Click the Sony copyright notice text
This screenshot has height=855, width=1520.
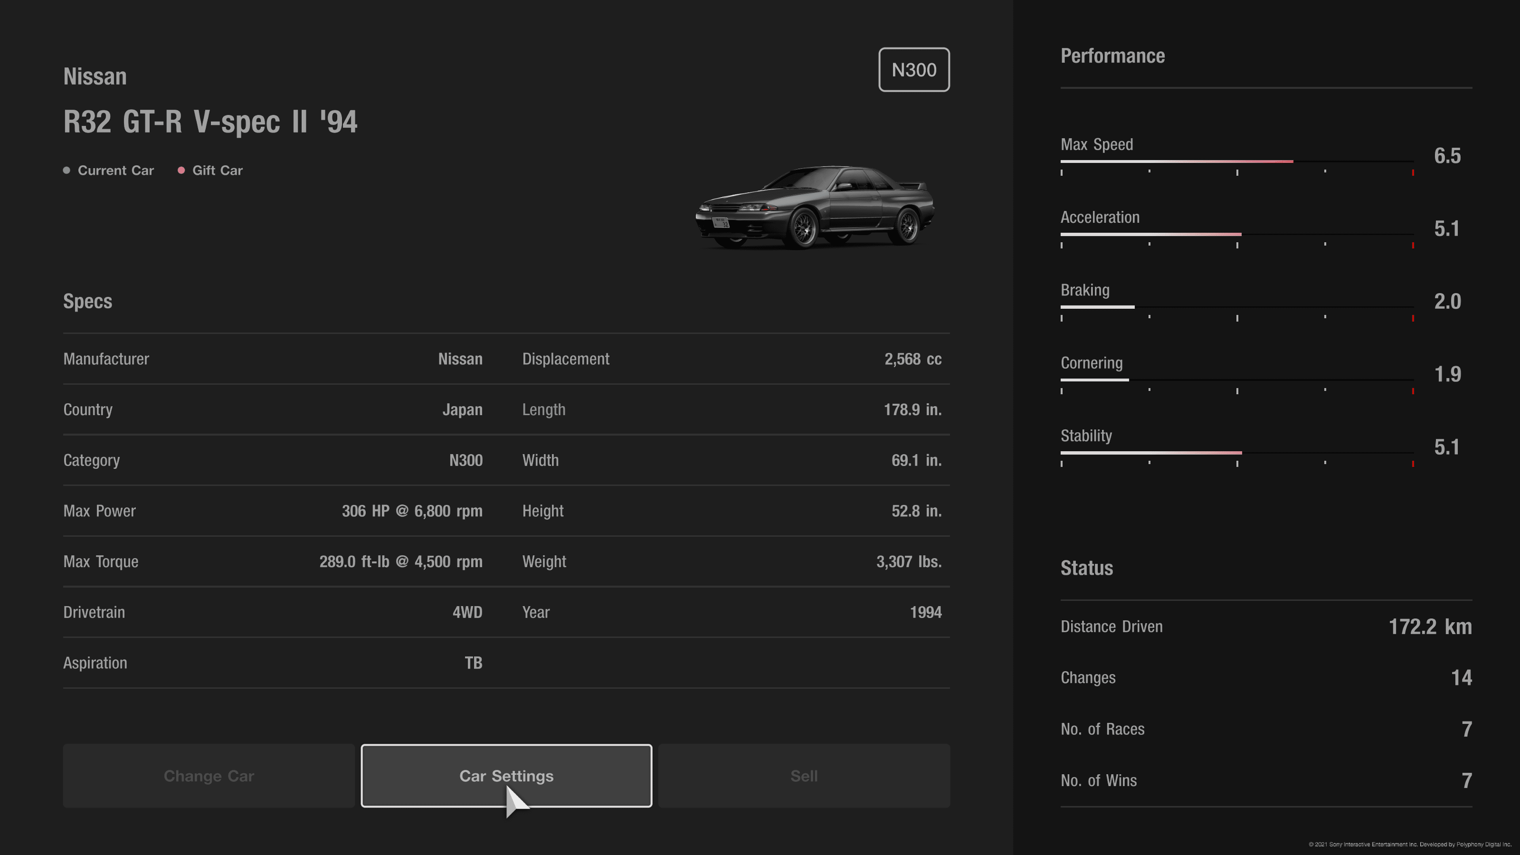coord(1410,844)
